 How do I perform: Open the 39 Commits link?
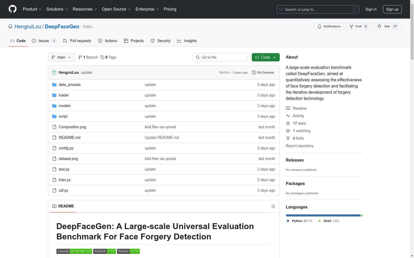pyautogui.click(x=263, y=72)
